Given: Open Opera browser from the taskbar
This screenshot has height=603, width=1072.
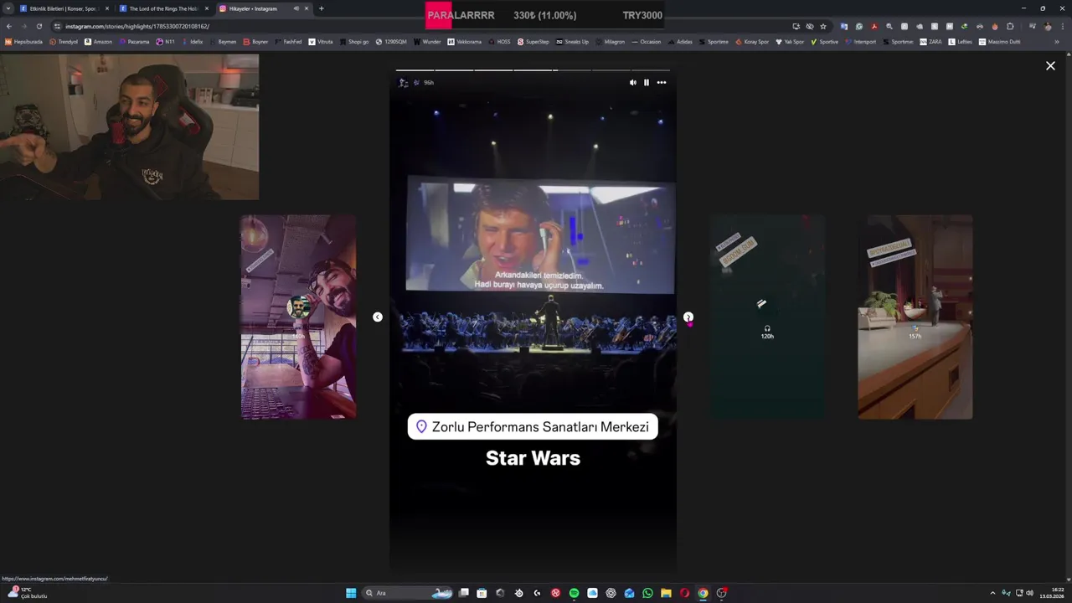Looking at the screenshot, I should 684,593.
